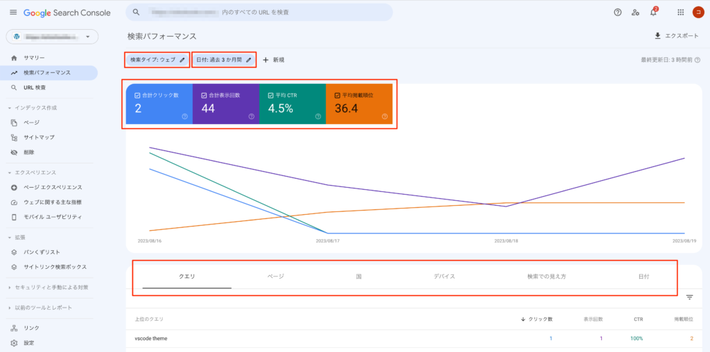Click the エクスポート download button
This screenshot has height=352, width=710.
click(x=676, y=36)
